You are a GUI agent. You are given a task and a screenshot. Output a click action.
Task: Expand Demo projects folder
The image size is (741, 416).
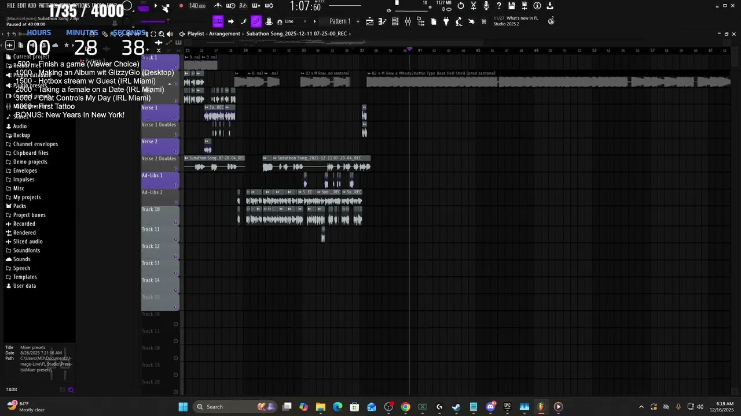coord(30,162)
